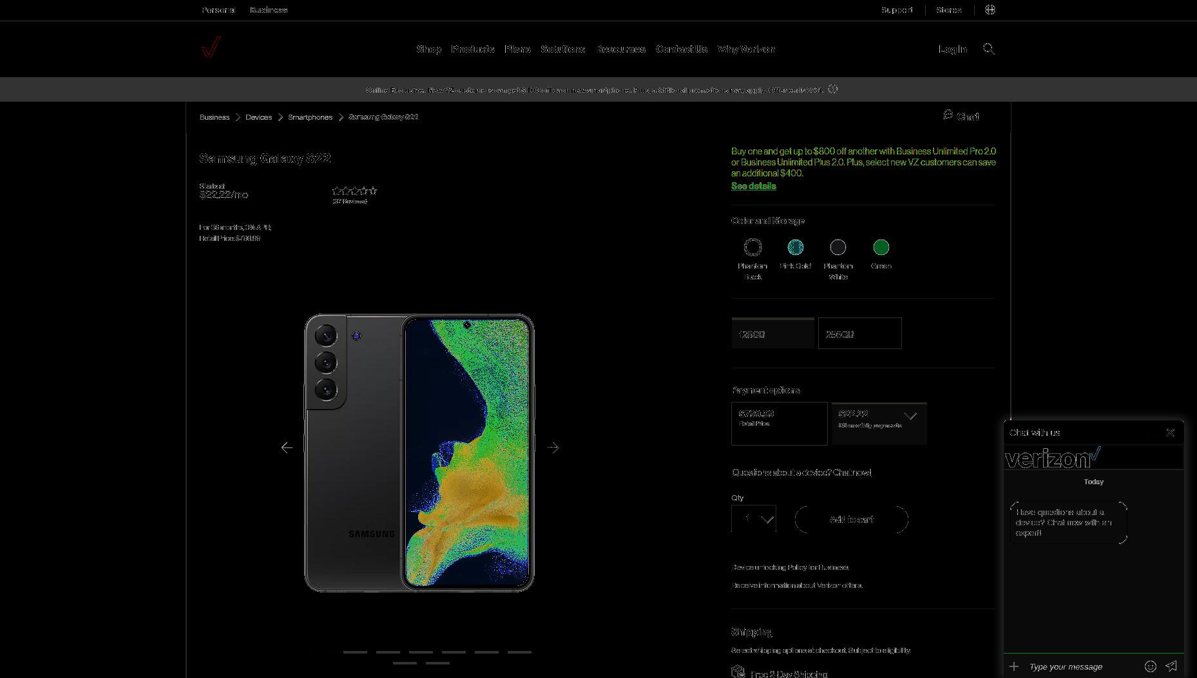The image size is (1197, 678).
Task: Open the emoji picker in chat
Action: [x=1151, y=666]
